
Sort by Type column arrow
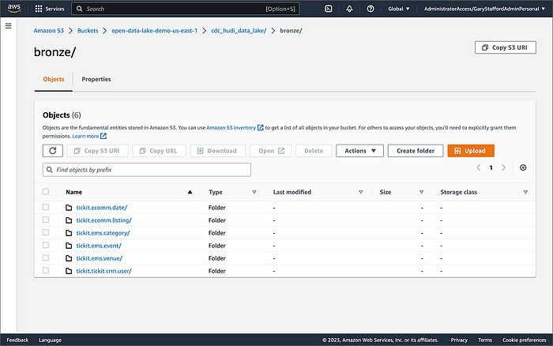point(254,192)
